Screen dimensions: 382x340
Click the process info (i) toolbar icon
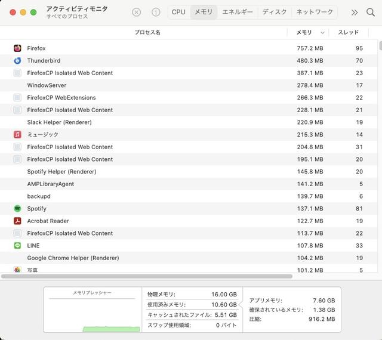[x=156, y=12]
